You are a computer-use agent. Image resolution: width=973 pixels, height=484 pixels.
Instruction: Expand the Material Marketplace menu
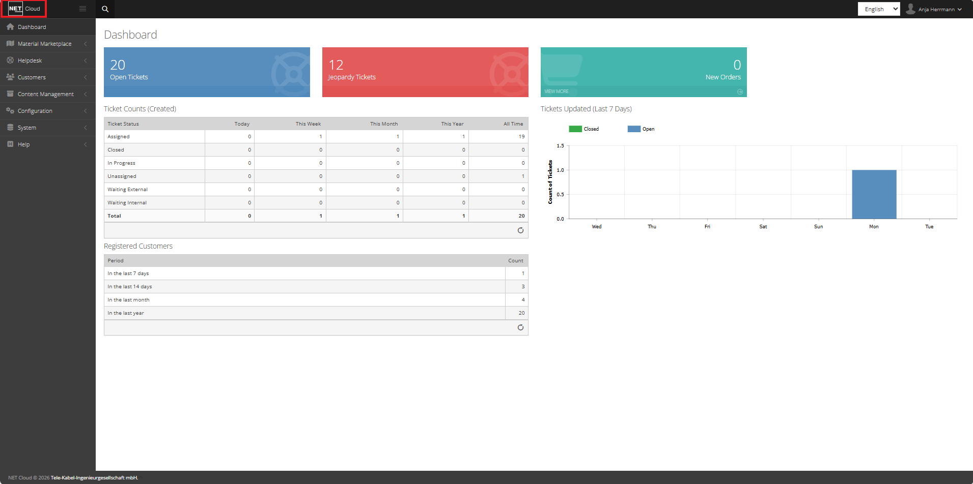[x=44, y=44]
